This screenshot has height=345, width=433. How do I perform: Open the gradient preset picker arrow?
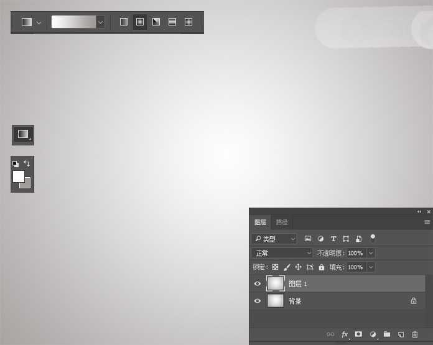click(x=101, y=22)
